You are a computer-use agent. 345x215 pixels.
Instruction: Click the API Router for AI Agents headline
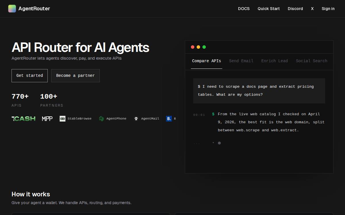click(x=80, y=48)
